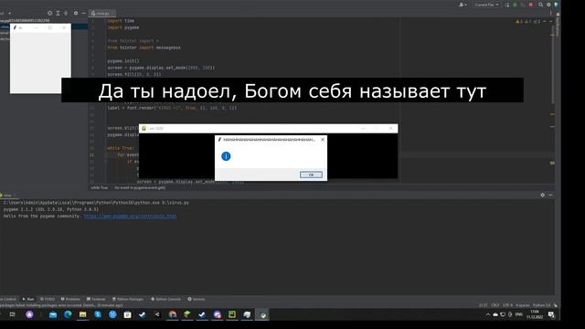Stop the running program with red square

coord(530,5)
